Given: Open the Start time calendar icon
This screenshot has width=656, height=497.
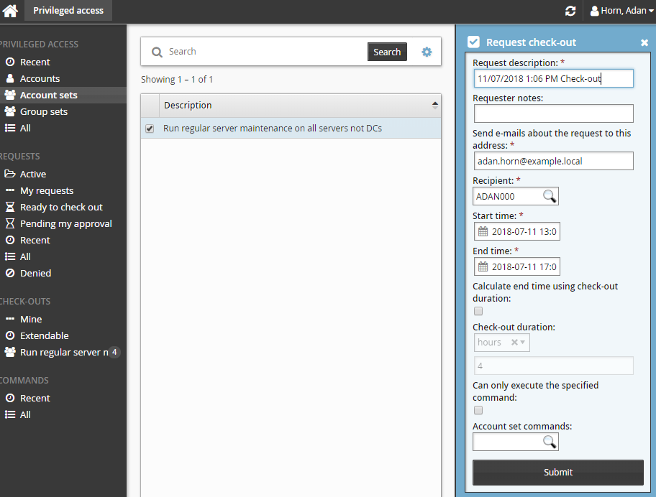Looking at the screenshot, I should pos(483,231).
